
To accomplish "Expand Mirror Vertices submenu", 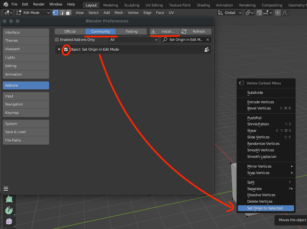I will click(266, 166).
